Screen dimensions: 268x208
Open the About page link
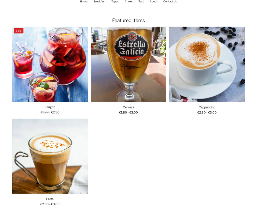[153, 2]
